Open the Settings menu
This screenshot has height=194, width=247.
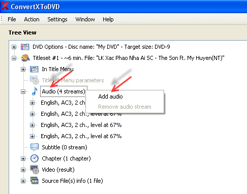click(57, 19)
